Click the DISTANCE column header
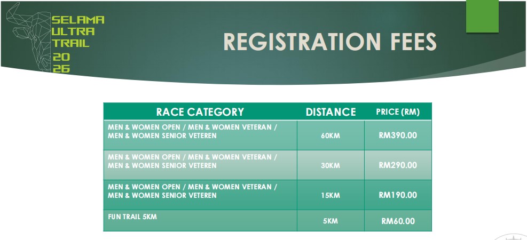This screenshot has height=240, width=527. coord(331,112)
